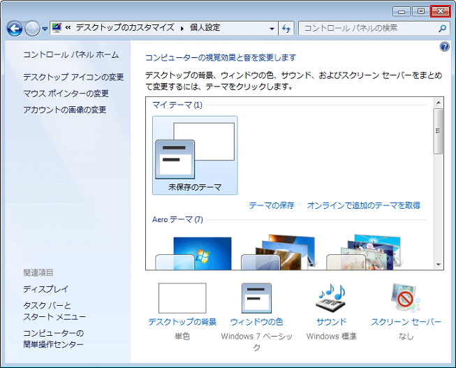Image resolution: width=456 pixels, height=368 pixels.
Task: Click the Back navigation arrow
Action: [15, 29]
